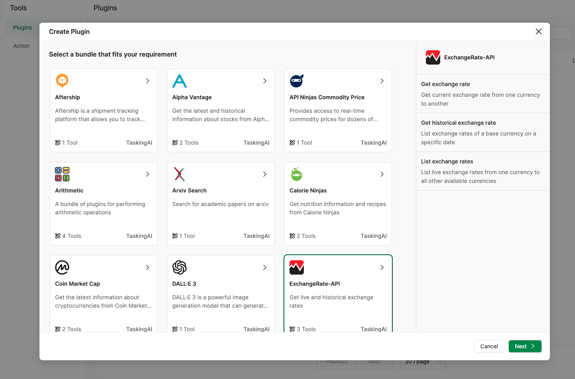This screenshot has width=575, height=379.
Task: Click tools icon beside Alpha Vantage 2 Tools
Action: point(175,143)
